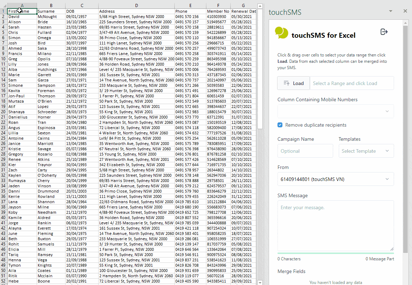The width and height of the screenshot is (412, 285).
Task: Click spreadsheet scroll down arrow
Action: (x=260, y=282)
